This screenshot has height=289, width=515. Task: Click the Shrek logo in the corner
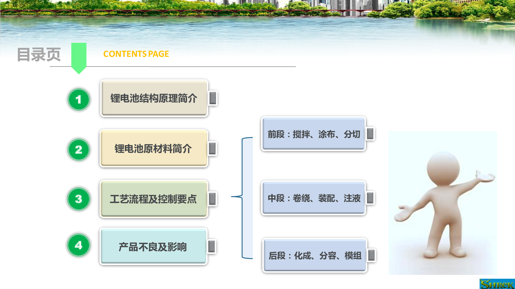[497, 284]
